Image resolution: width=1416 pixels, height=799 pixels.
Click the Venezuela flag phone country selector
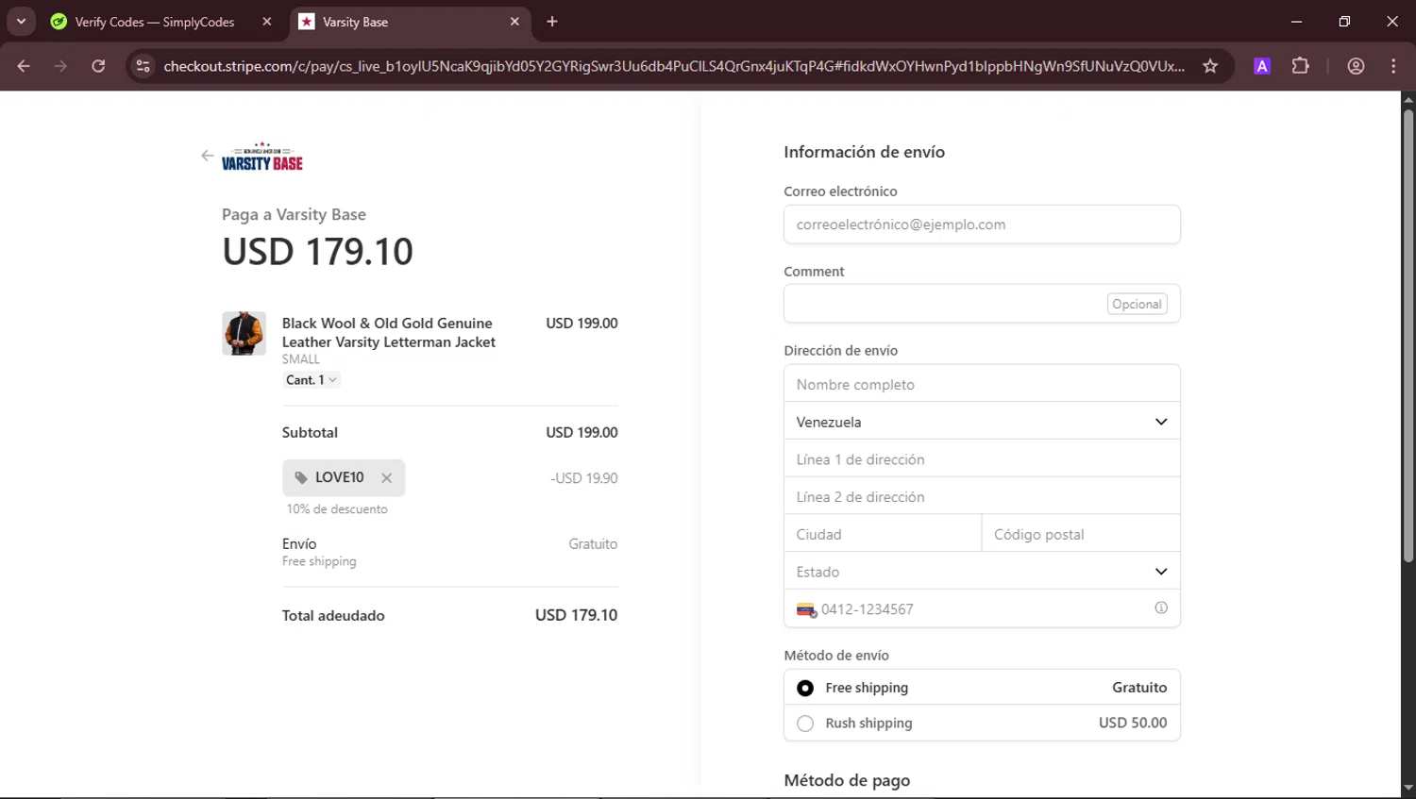[806, 610]
